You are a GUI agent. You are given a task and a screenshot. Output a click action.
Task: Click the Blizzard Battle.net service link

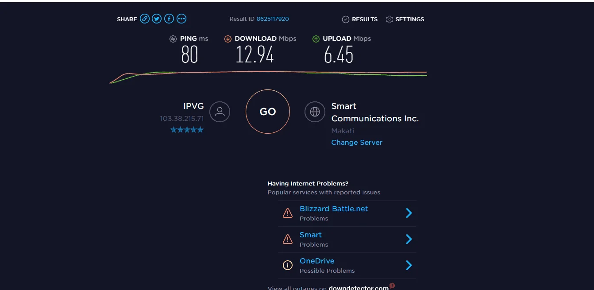tap(334, 209)
